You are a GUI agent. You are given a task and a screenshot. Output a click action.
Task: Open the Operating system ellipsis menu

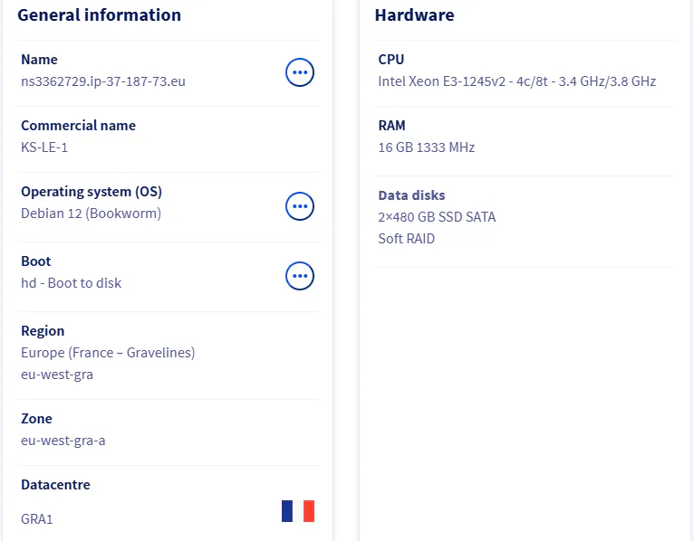click(300, 206)
